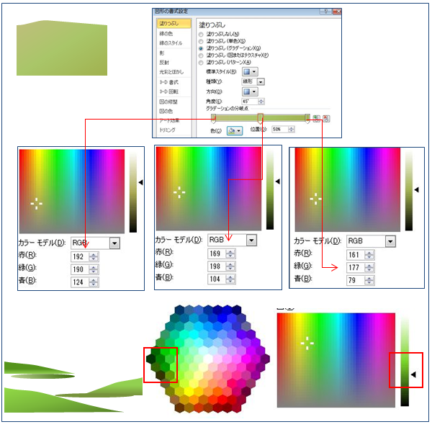The image size is (432, 427).
Task: Select the middle gradient stop marker
Action: (261, 119)
